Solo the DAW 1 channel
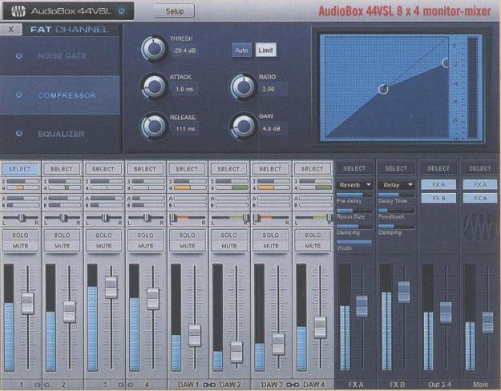The width and height of the screenshot is (501, 391). (188, 235)
